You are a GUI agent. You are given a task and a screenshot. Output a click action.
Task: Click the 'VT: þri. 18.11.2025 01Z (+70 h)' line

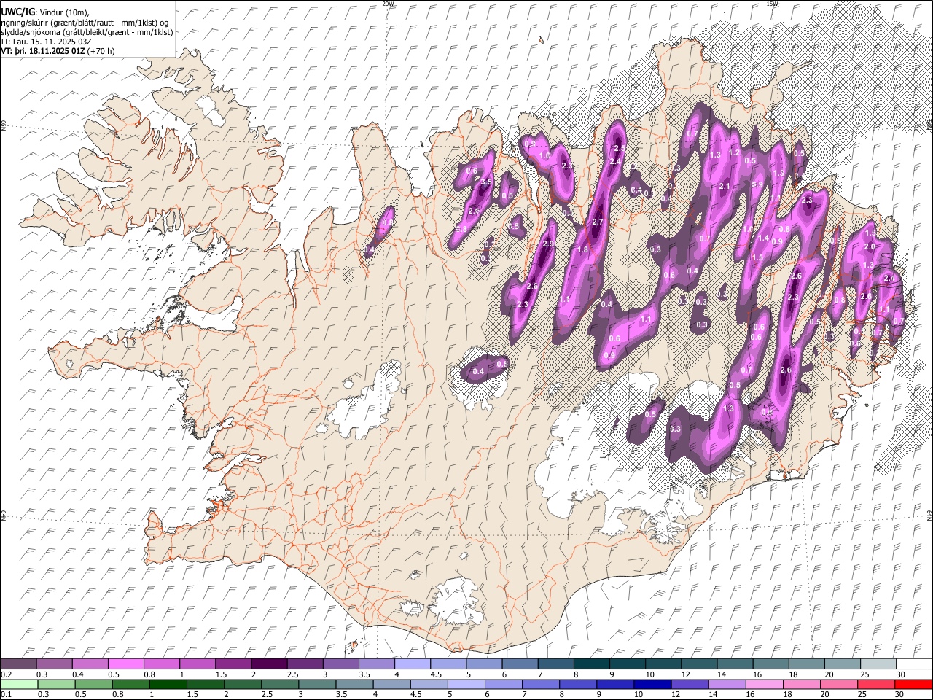pos(58,51)
